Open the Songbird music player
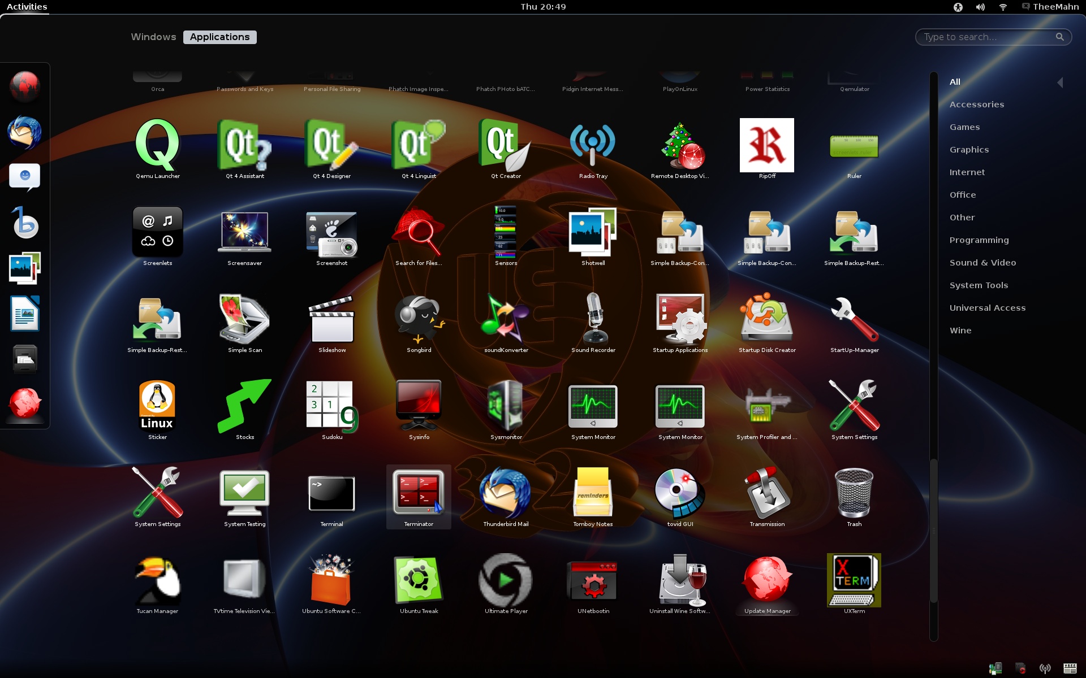Viewport: 1086px width, 678px height. coord(419,319)
